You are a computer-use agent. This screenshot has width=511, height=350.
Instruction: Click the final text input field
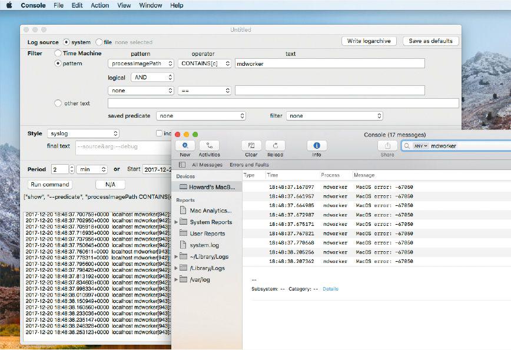pyautogui.click(x=123, y=147)
